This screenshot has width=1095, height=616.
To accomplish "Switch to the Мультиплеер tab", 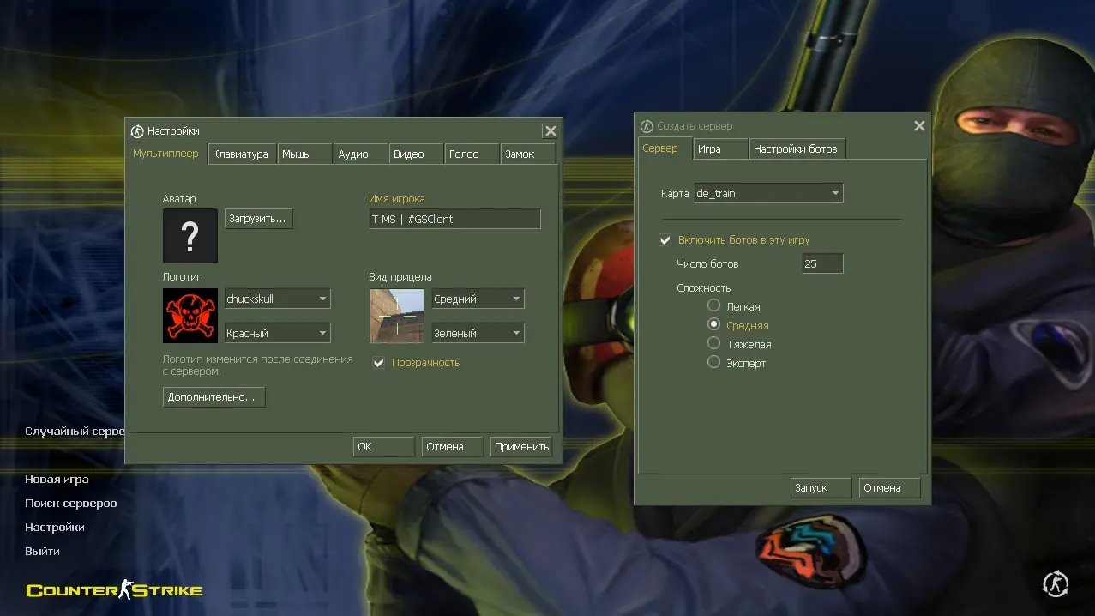I will point(166,154).
